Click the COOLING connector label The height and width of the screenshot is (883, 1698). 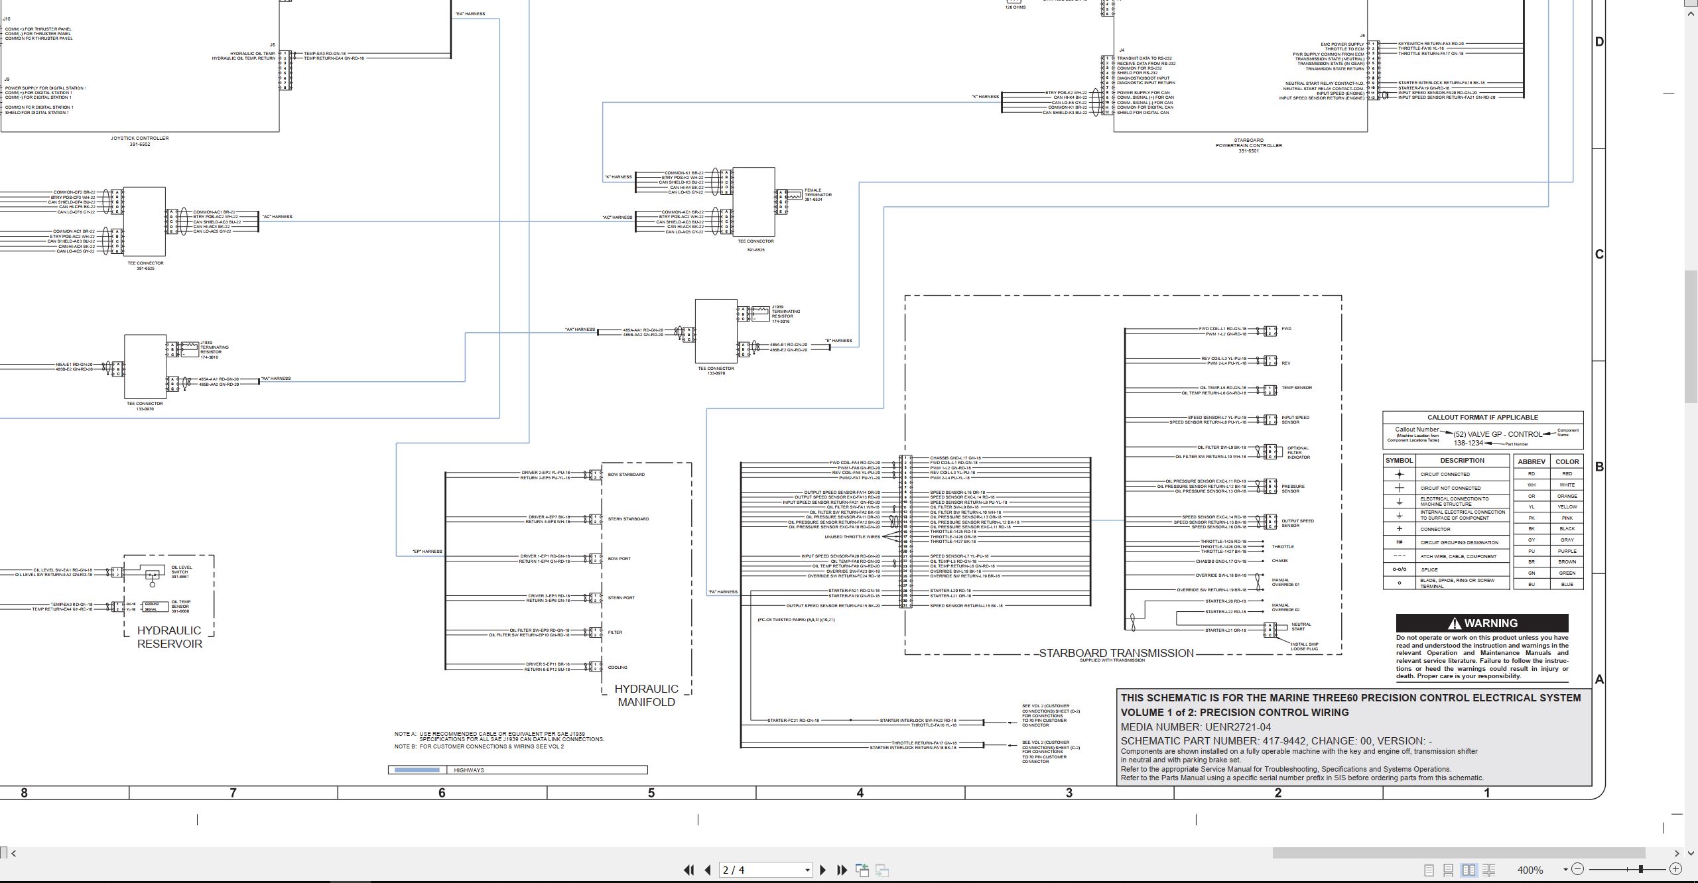click(618, 668)
